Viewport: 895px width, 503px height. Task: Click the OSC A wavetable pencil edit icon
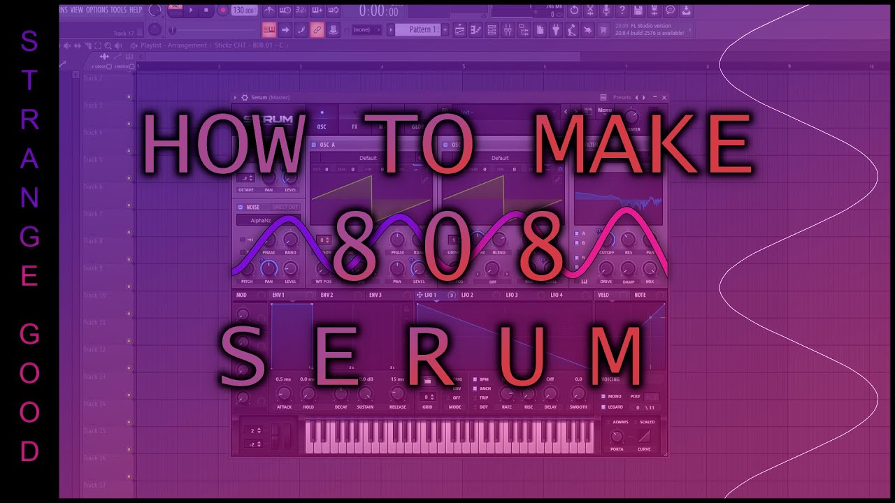click(425, 180)
